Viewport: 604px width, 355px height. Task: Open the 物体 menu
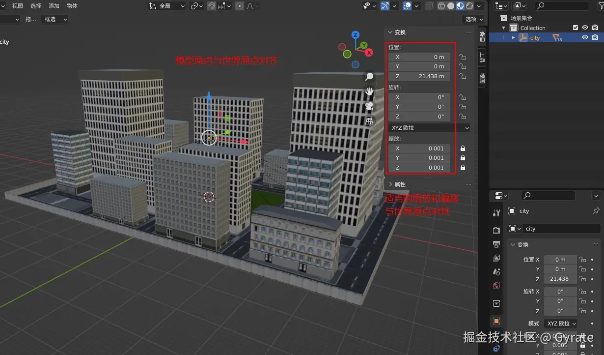pyautogui.click(x=72, y=6)
